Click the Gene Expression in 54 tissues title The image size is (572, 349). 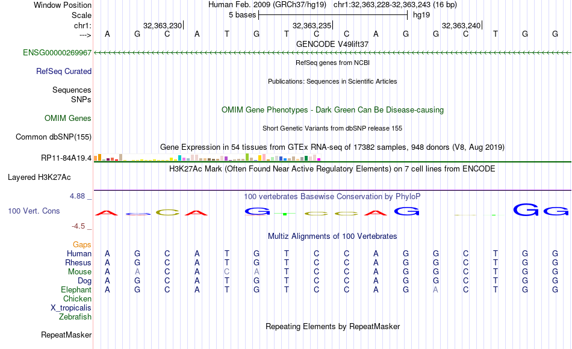332,147
